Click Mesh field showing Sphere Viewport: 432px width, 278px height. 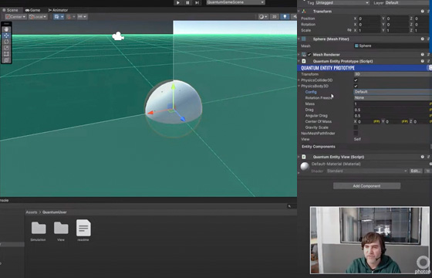pos(393,46)
